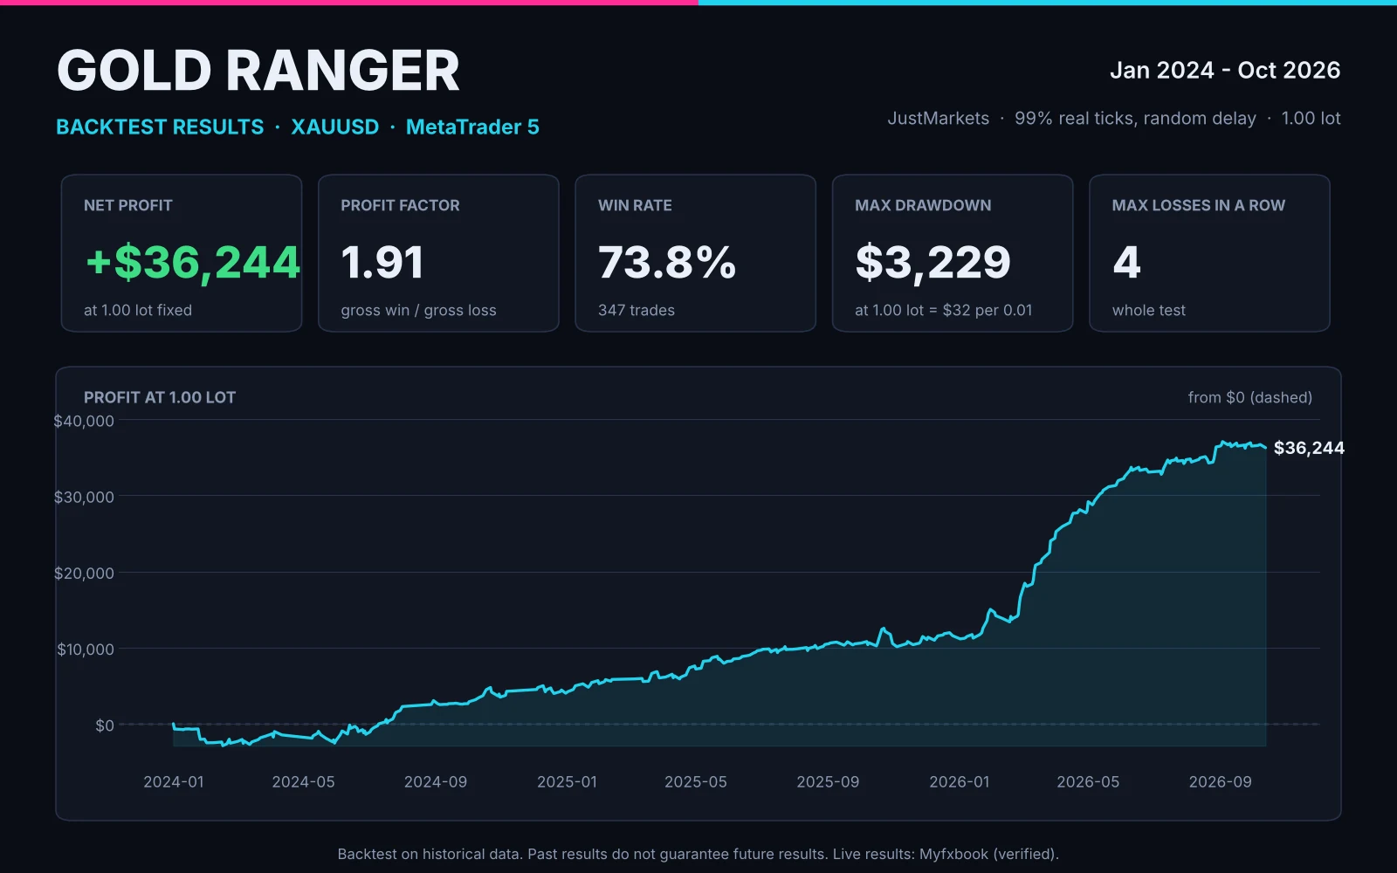Click the $20,000 y-axis label
This screenshot has height=873, width=1397.
[84, 573]
